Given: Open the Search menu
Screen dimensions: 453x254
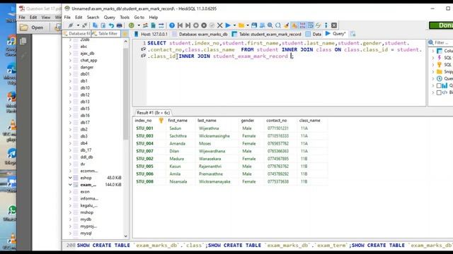Looking at the screenshot, I should (93, 17).
